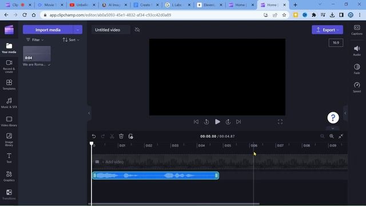
Task: Forward five seconds in preview
Action: click(228, 122)
